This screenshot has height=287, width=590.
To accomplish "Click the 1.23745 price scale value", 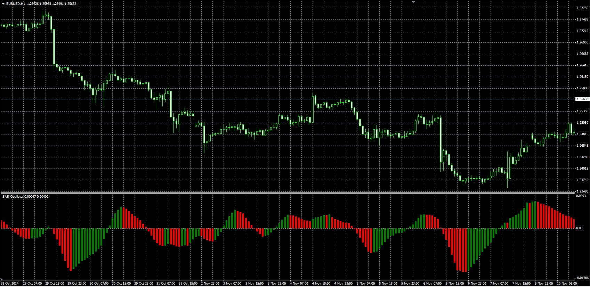I will pos(582,180).
